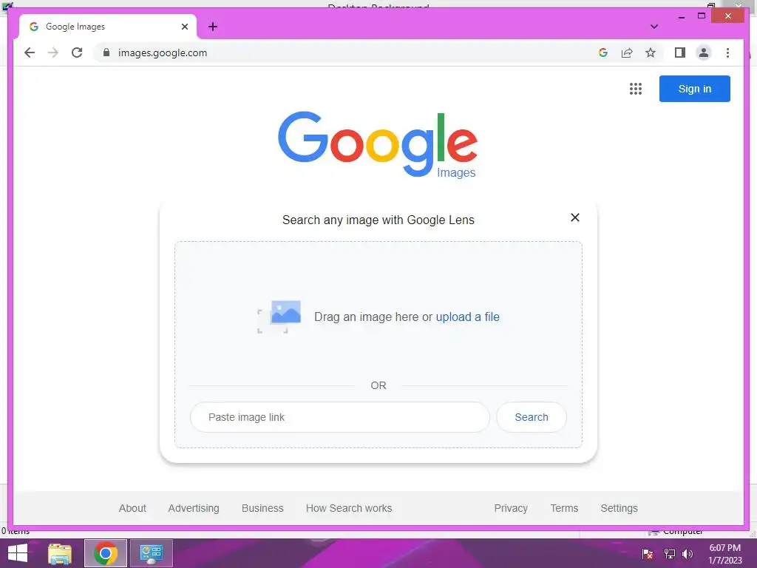The image size is (757, 568).
Task: Open the Control Panel taskbar icon
Action: [151, 553]
